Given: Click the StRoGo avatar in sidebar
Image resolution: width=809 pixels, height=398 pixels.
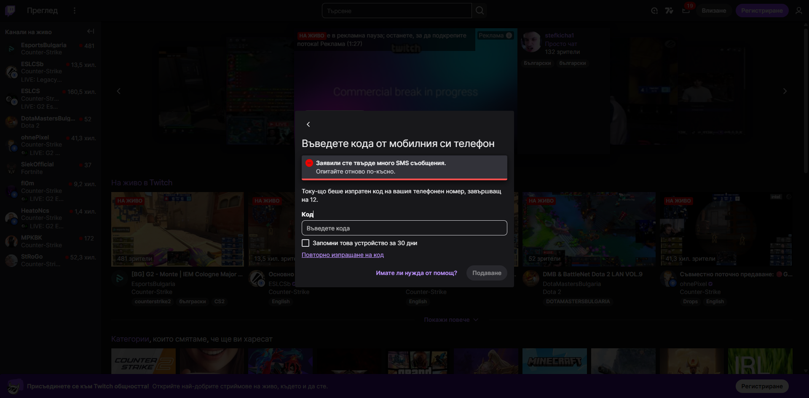Looking at the screenshot, I should point(11,260).
